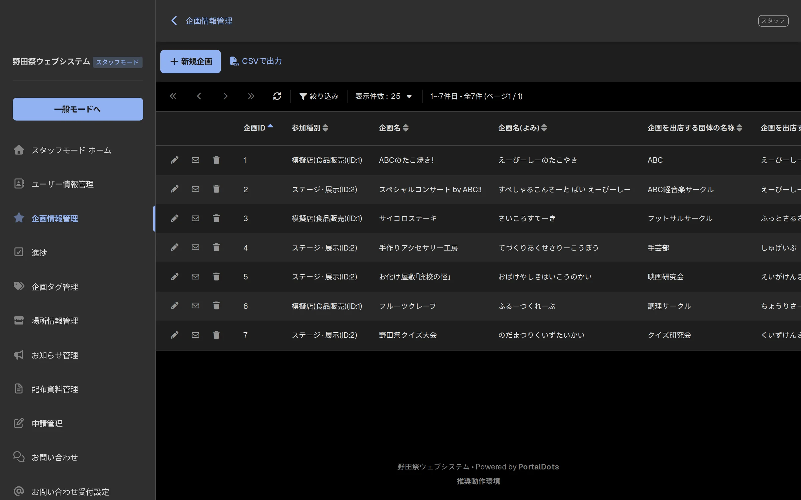
Task: Jump to the first page of results
Action: tap(173, 96)
